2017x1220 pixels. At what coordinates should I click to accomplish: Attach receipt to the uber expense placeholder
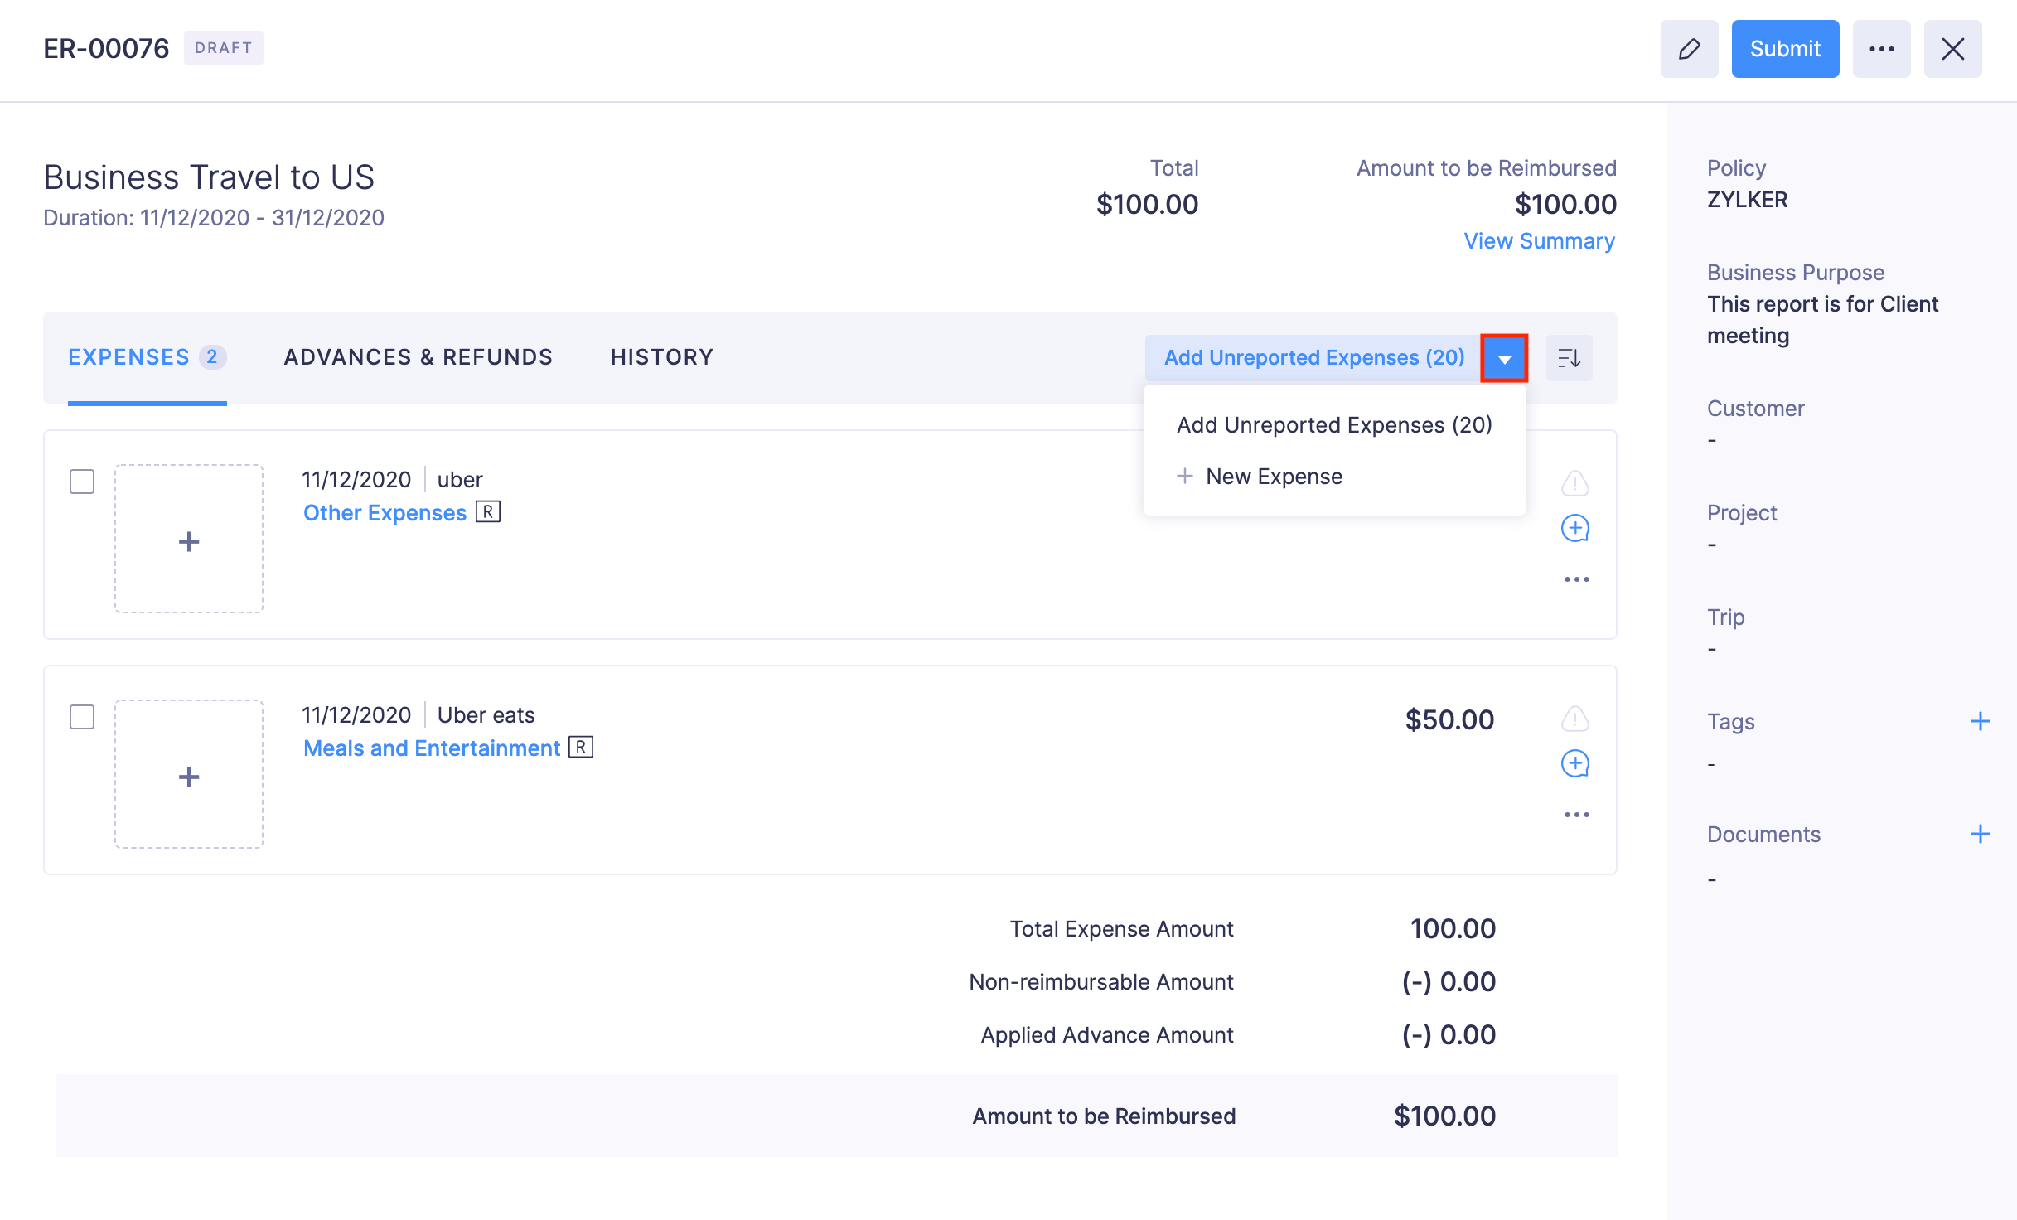189,540
